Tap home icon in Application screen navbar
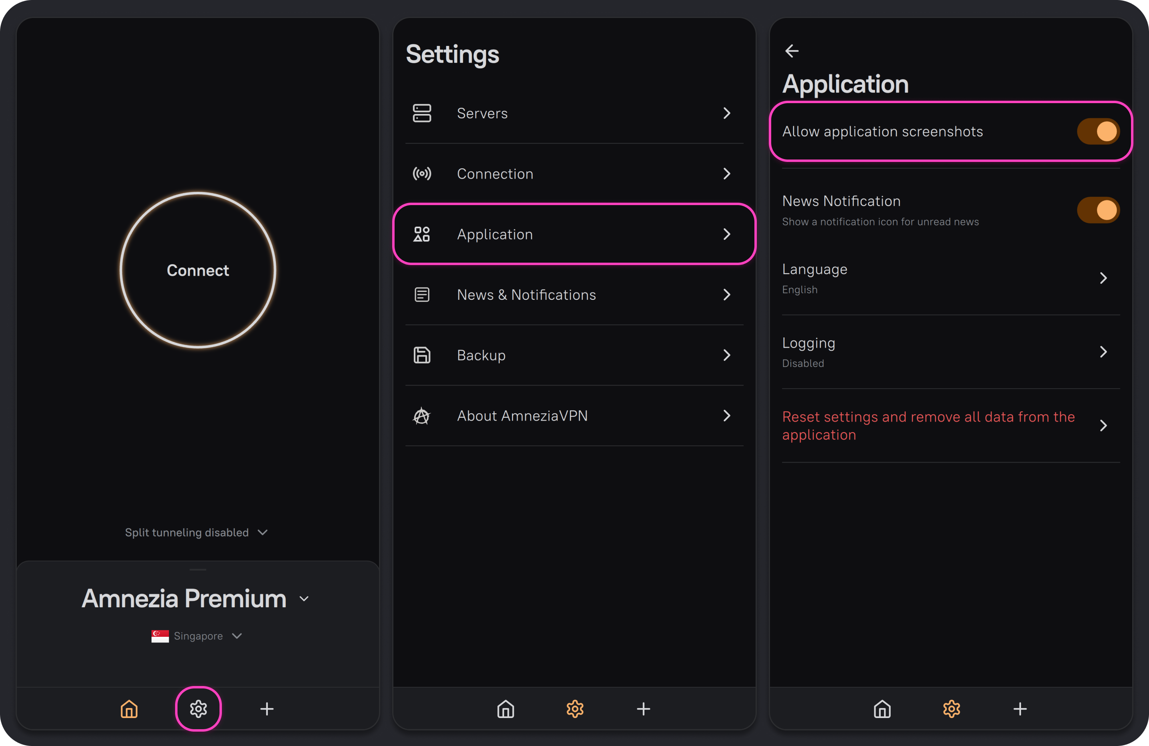The height and width of the screenshot is (746, 1149). [882, 708]
